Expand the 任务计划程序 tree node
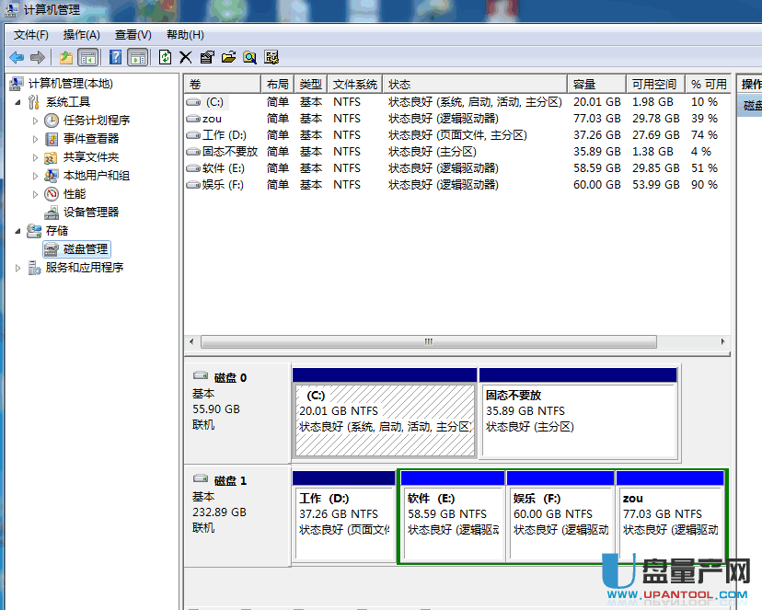 36,121
